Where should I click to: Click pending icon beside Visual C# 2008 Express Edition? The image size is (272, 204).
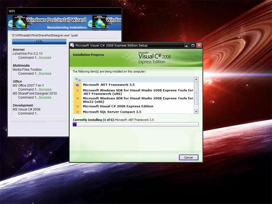pyautogui.click(x=78, y=106)
